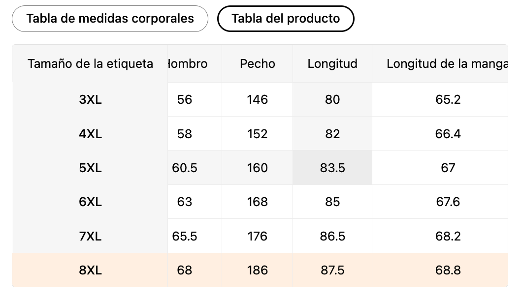
Task: Switch to Tabla de medidas corporales tab
Action: 110,19
